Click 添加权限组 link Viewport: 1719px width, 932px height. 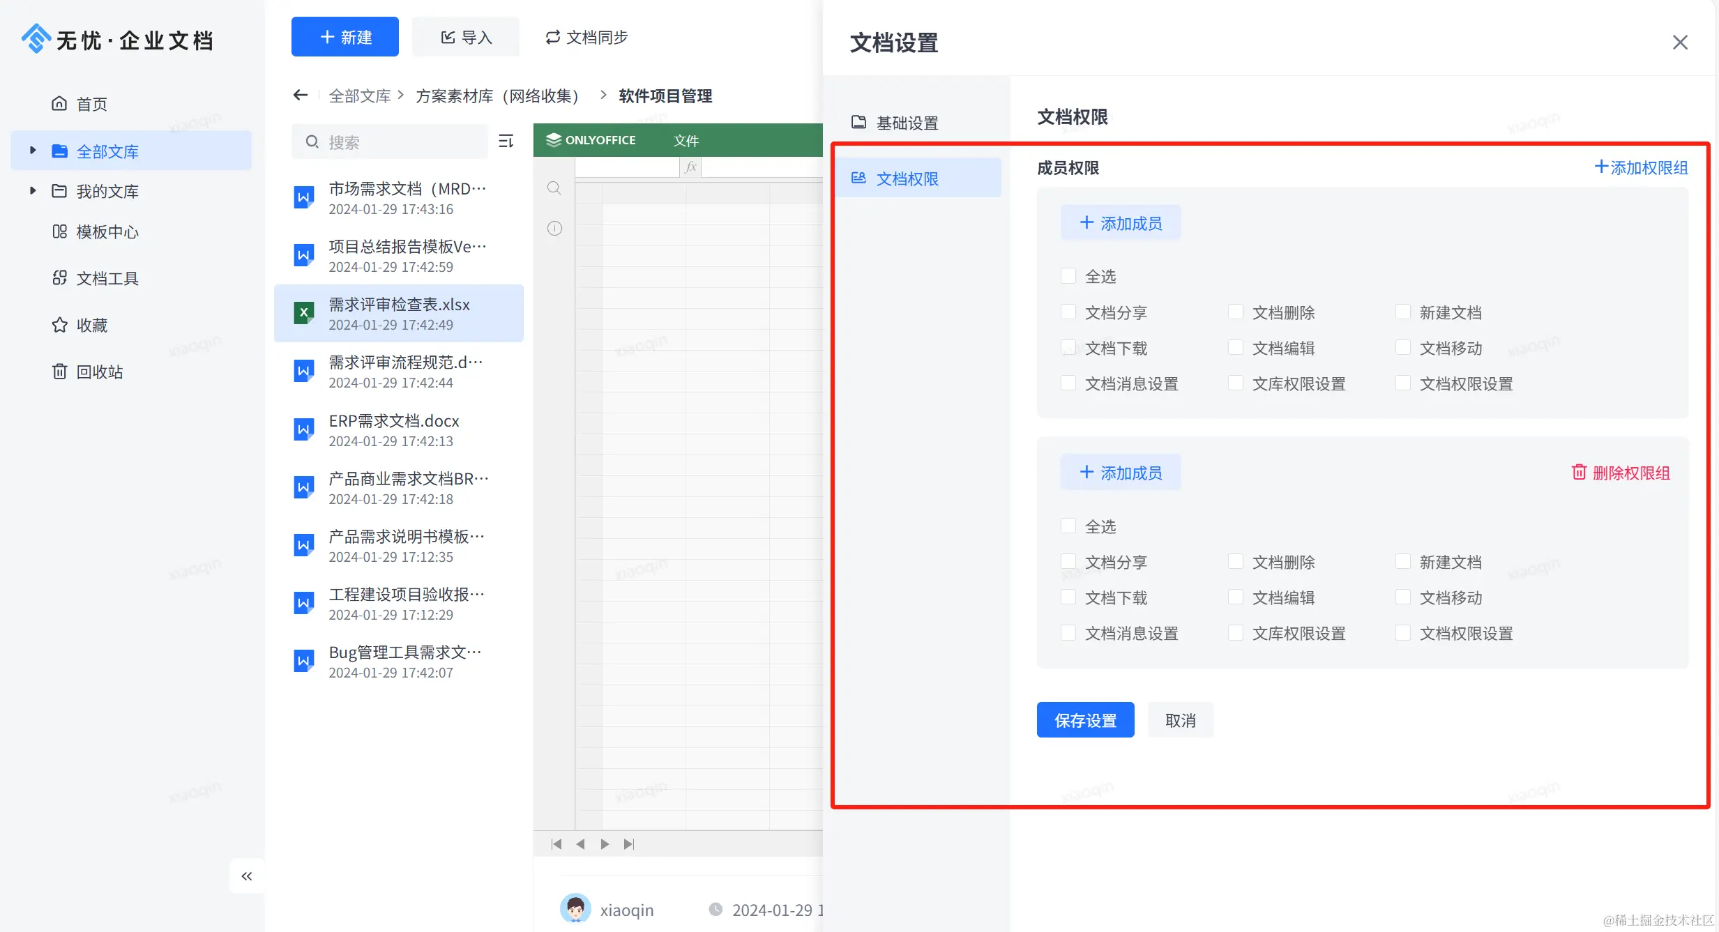tap(1642, 167)
